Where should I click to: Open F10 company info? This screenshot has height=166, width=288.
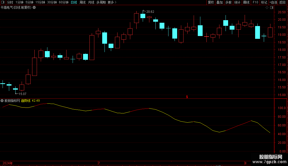click(255, 2)
